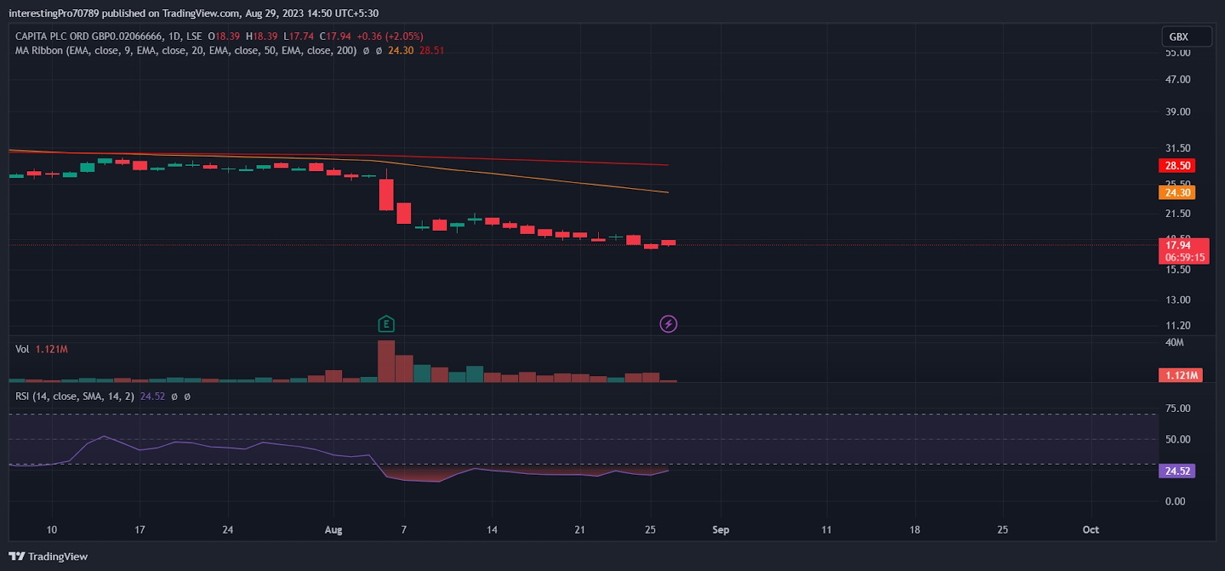Click the tallest red volume bar
Screen dimensions: 1225x571
click(386, 361)
